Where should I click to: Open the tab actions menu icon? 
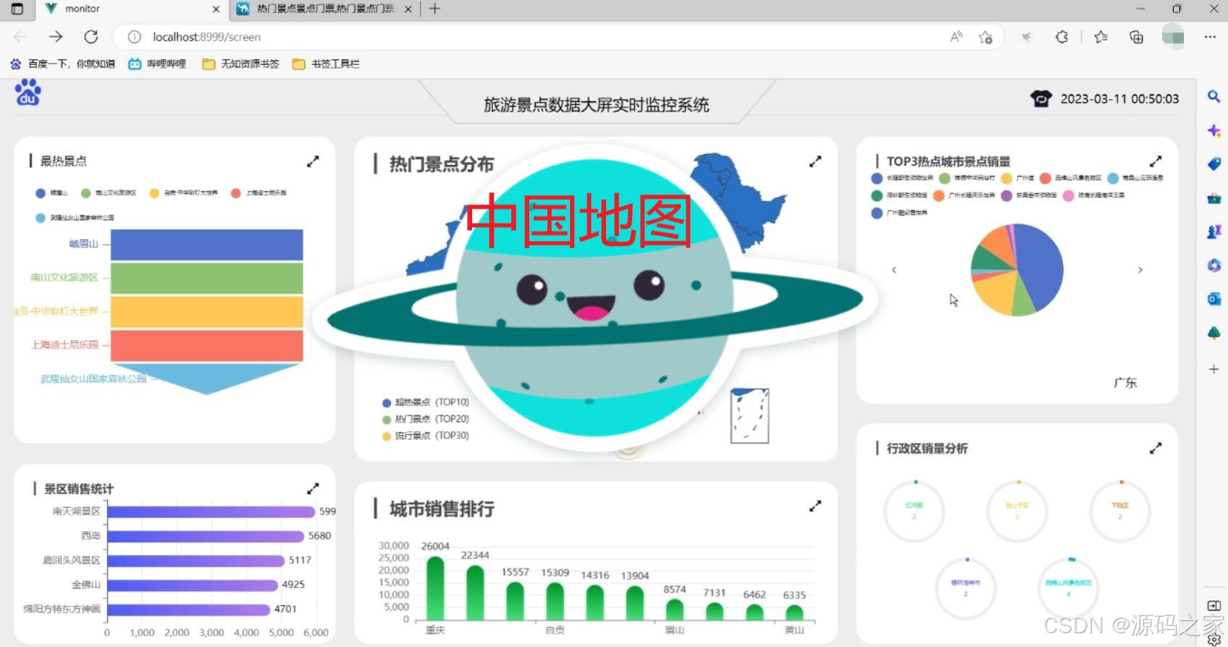click(17, 9)
